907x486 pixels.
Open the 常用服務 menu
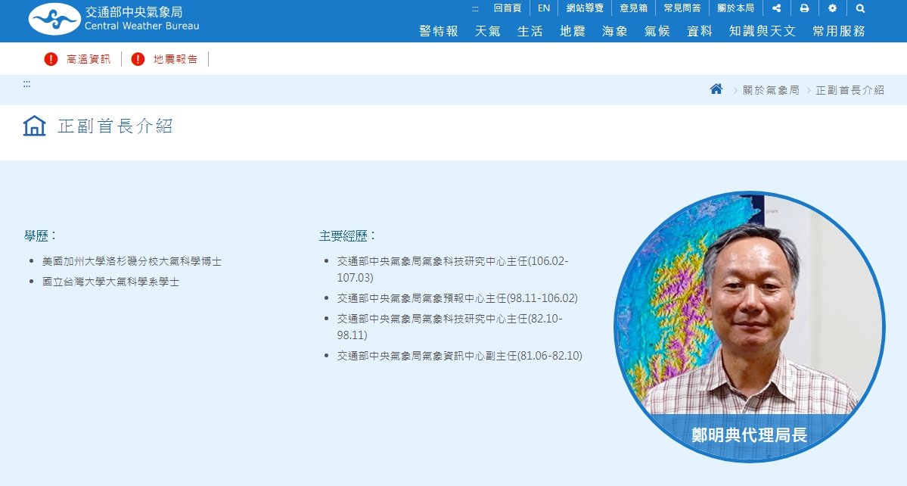point(839,31)
